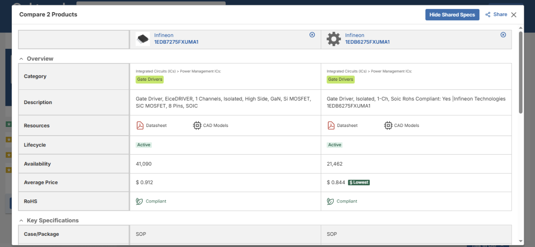Open Infineon manufacturer link above 1EDB7275FXUMA1
This screenshot has width=535, height=247.
(x=164, y=35)
